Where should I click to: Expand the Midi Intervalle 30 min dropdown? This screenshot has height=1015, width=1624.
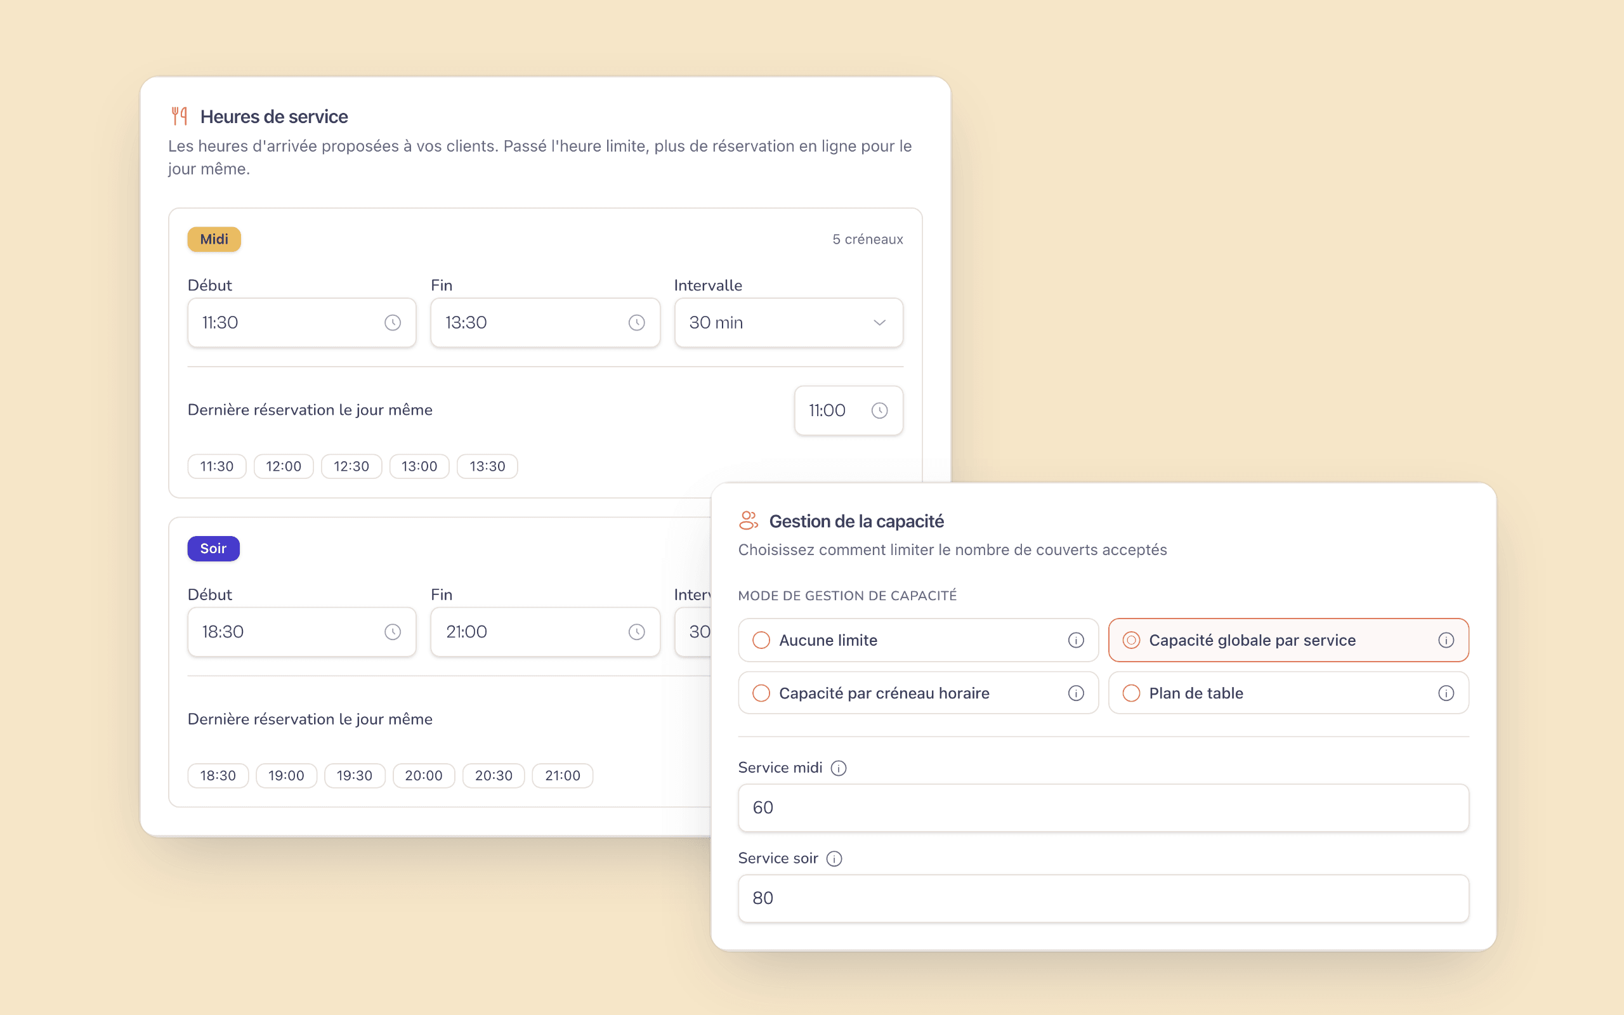pyautogui.click(x=789, y=323)
